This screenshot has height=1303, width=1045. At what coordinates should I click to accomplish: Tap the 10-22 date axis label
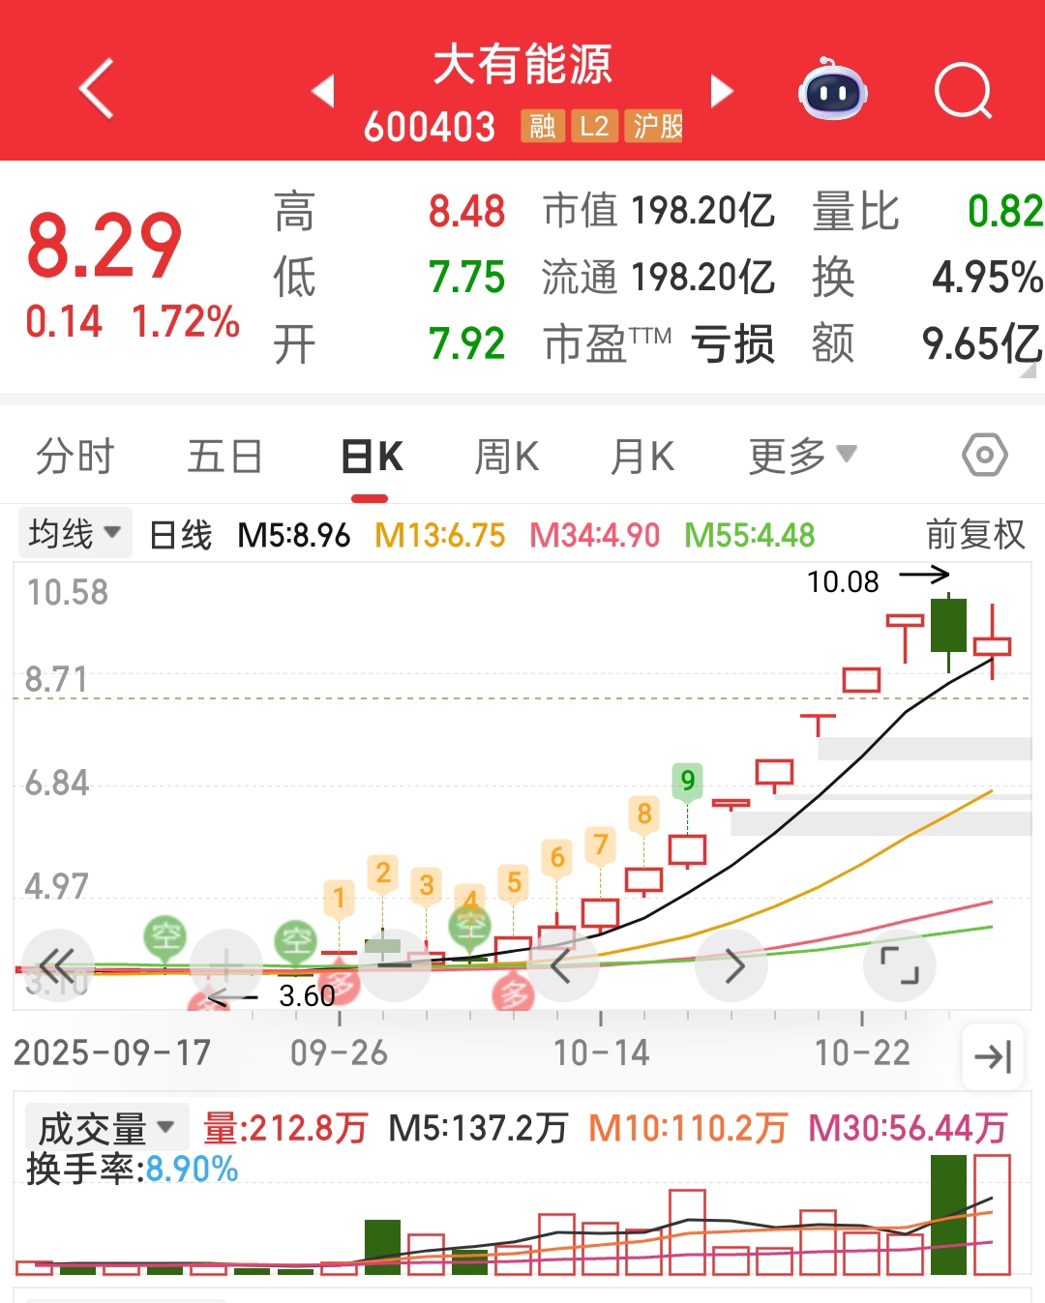(x=862, y=1052)
